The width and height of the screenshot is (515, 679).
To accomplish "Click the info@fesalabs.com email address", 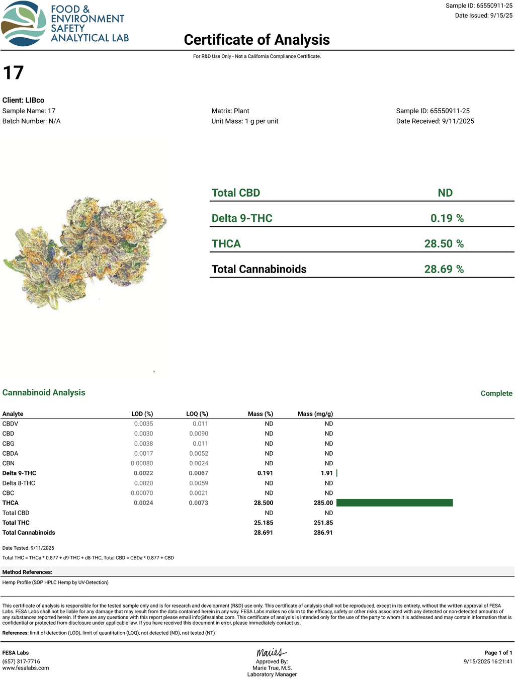I will [x=213, y=617].
